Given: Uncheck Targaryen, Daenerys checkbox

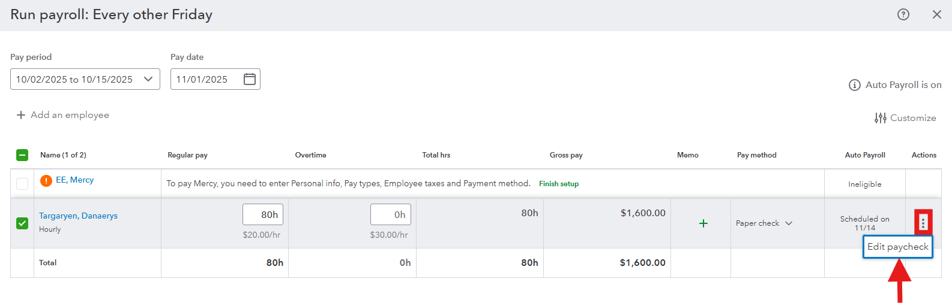Looking at the screenshot, I should [22, 223].
